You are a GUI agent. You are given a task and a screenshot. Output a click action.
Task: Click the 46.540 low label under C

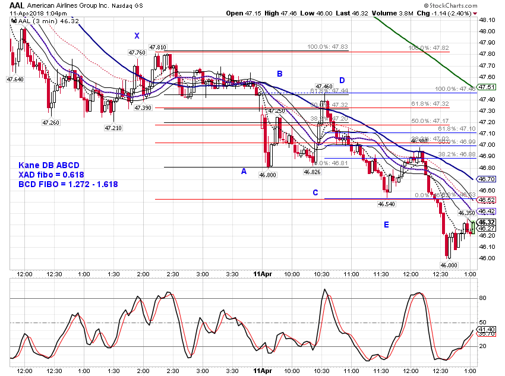pos(387,204)
